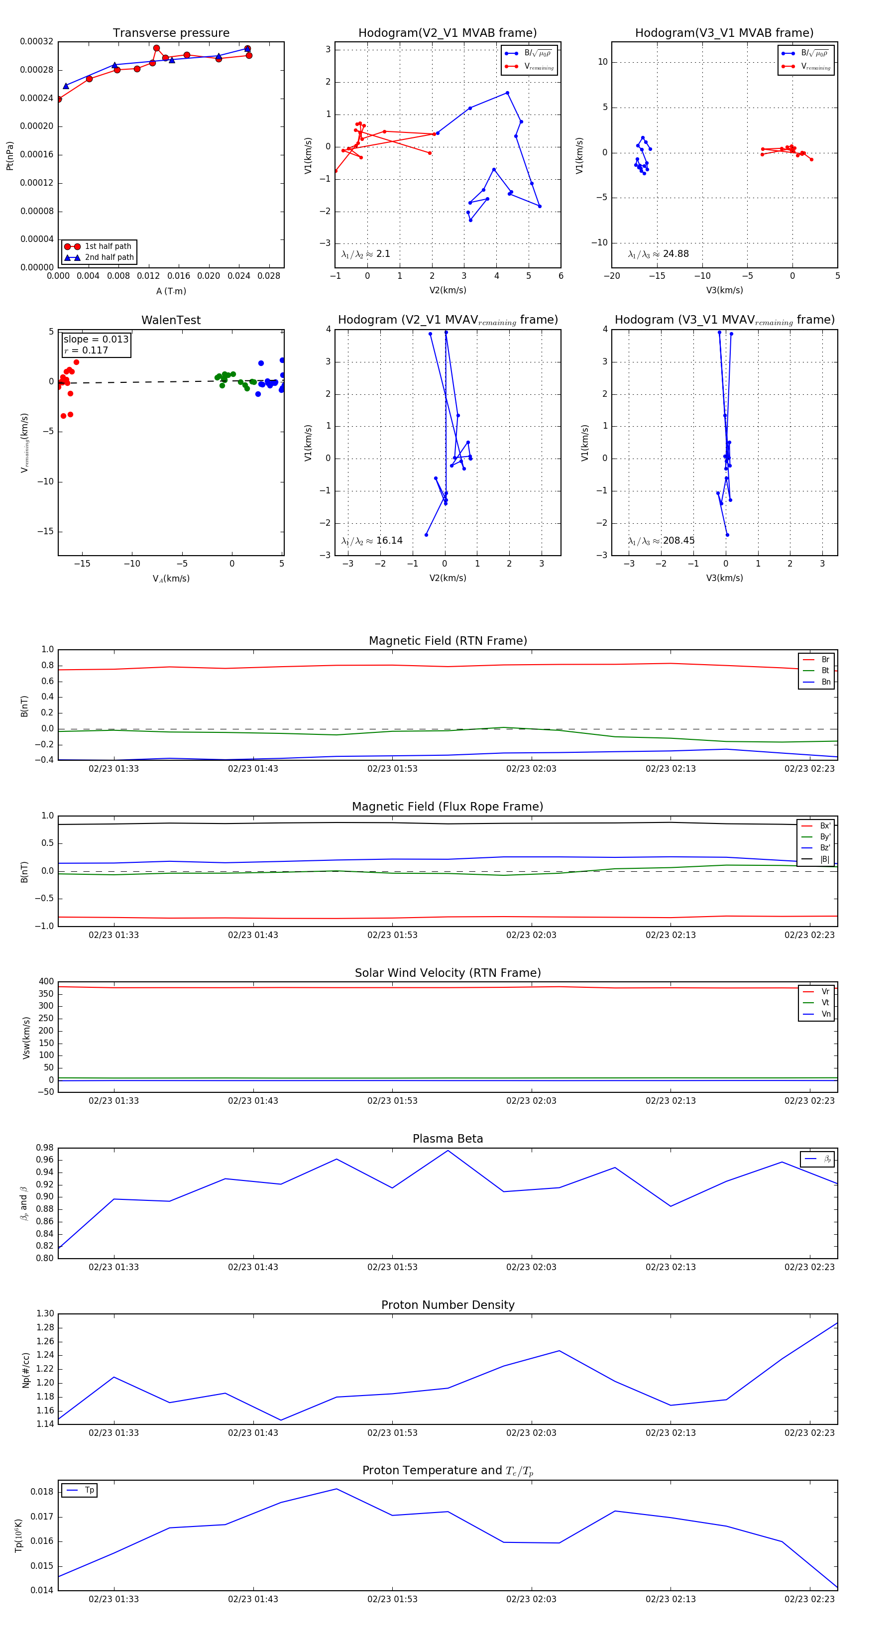This screenshot has height=1643, width=896.
Task: Click the eigenvalue ratio "≈ 24.88" label
Action: click(x=658, y=254)
